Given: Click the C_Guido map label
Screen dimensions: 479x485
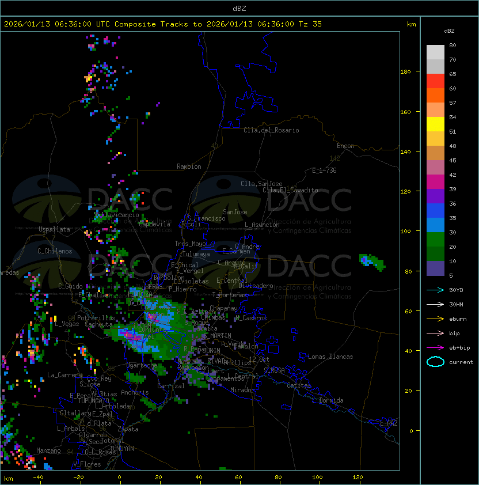Looking at the screenshot, I should [x=70, y=286].
